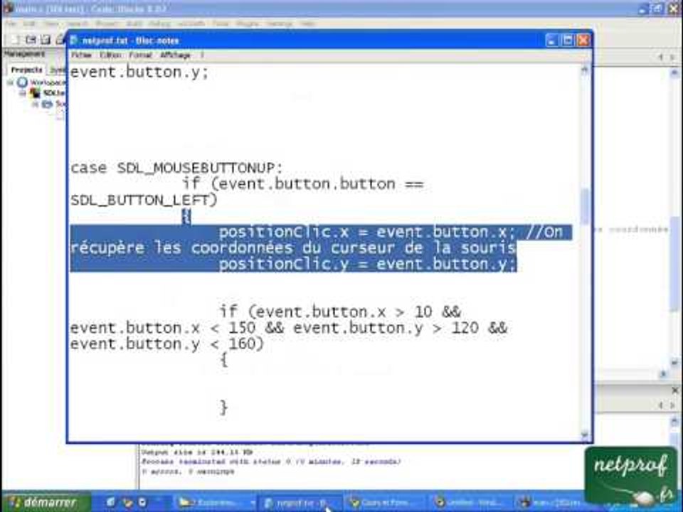Collapse the Workspace tree node
The image size is (683, 512).
(x=11, y=82)
